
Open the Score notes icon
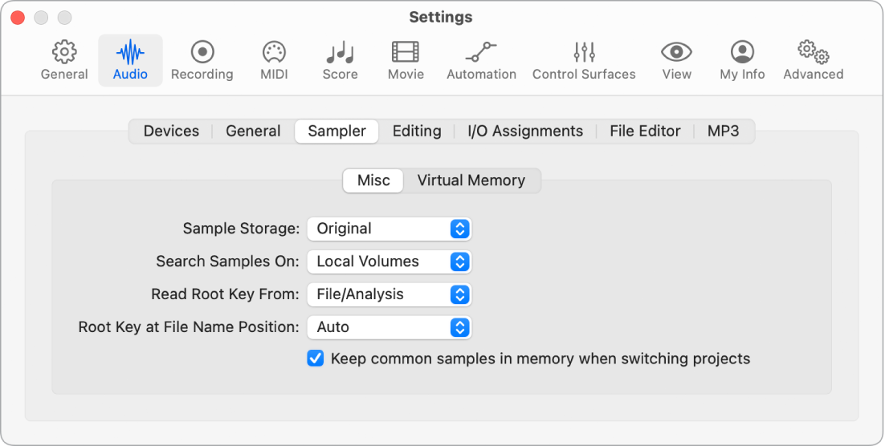click(340, 53)
